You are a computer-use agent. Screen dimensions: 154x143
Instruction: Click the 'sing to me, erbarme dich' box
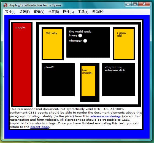pos(119,80)
